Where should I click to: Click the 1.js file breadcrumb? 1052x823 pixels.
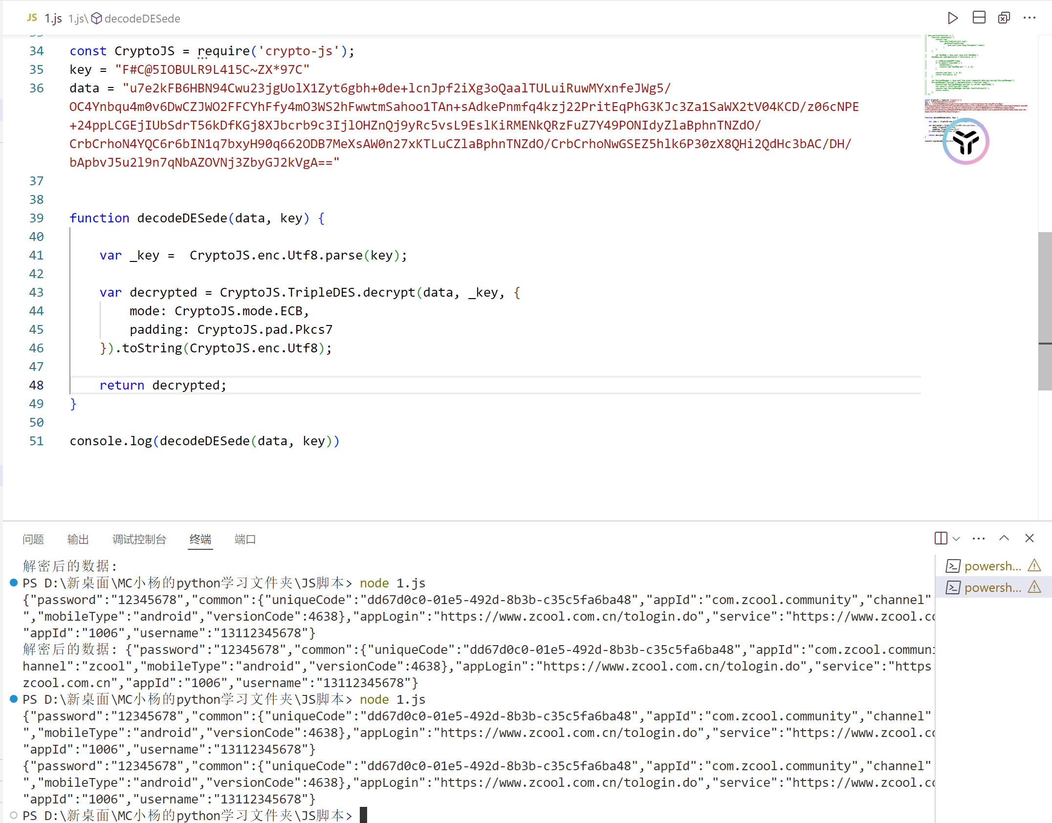[x=76, y=19]
